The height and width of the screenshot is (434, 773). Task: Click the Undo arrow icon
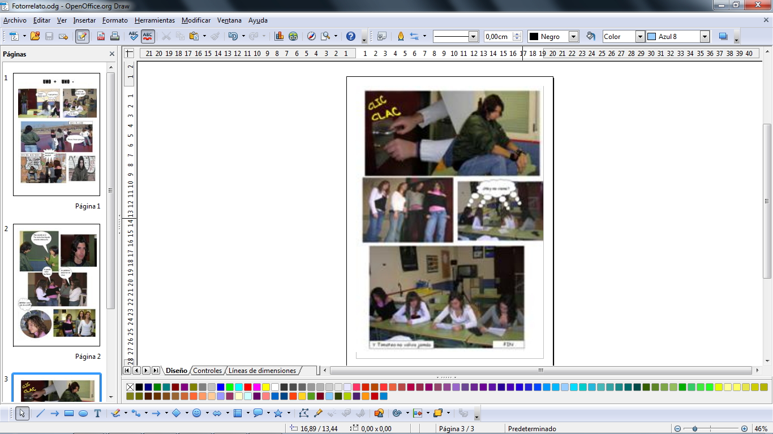tap(232, 36)
